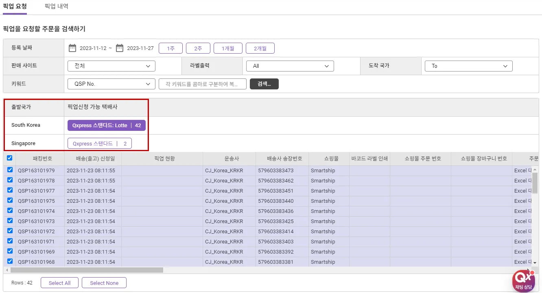Choose the 1개월 date range button
542x293 pixels.
pyautogui.click(x=228, y=48)
